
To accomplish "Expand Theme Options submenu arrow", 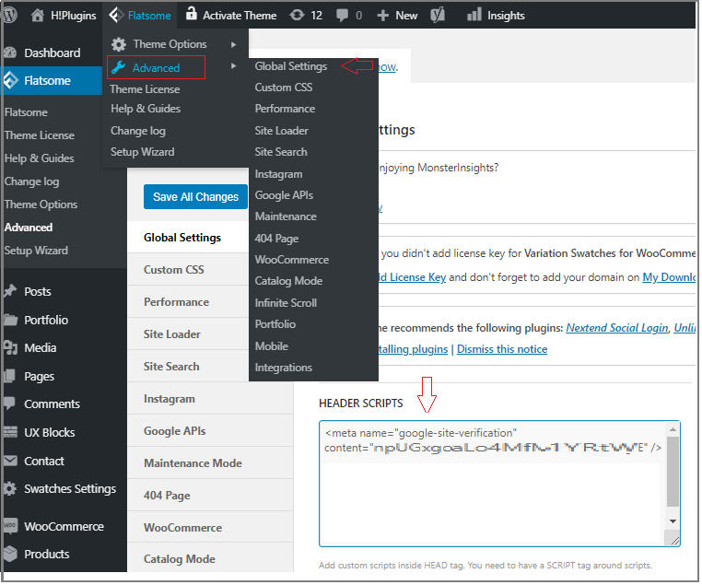I will (233, 44).
